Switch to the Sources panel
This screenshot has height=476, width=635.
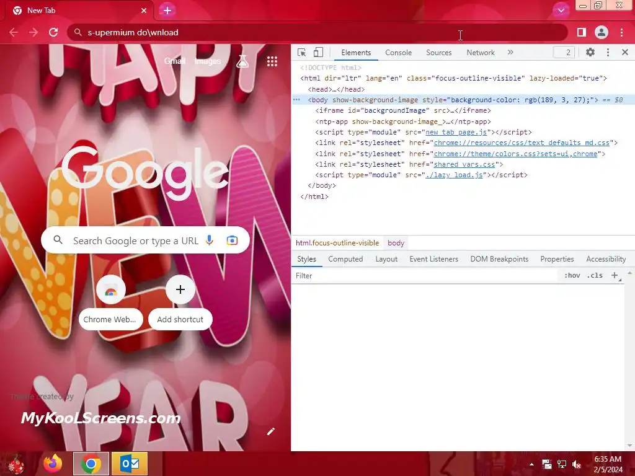[438, 53]
